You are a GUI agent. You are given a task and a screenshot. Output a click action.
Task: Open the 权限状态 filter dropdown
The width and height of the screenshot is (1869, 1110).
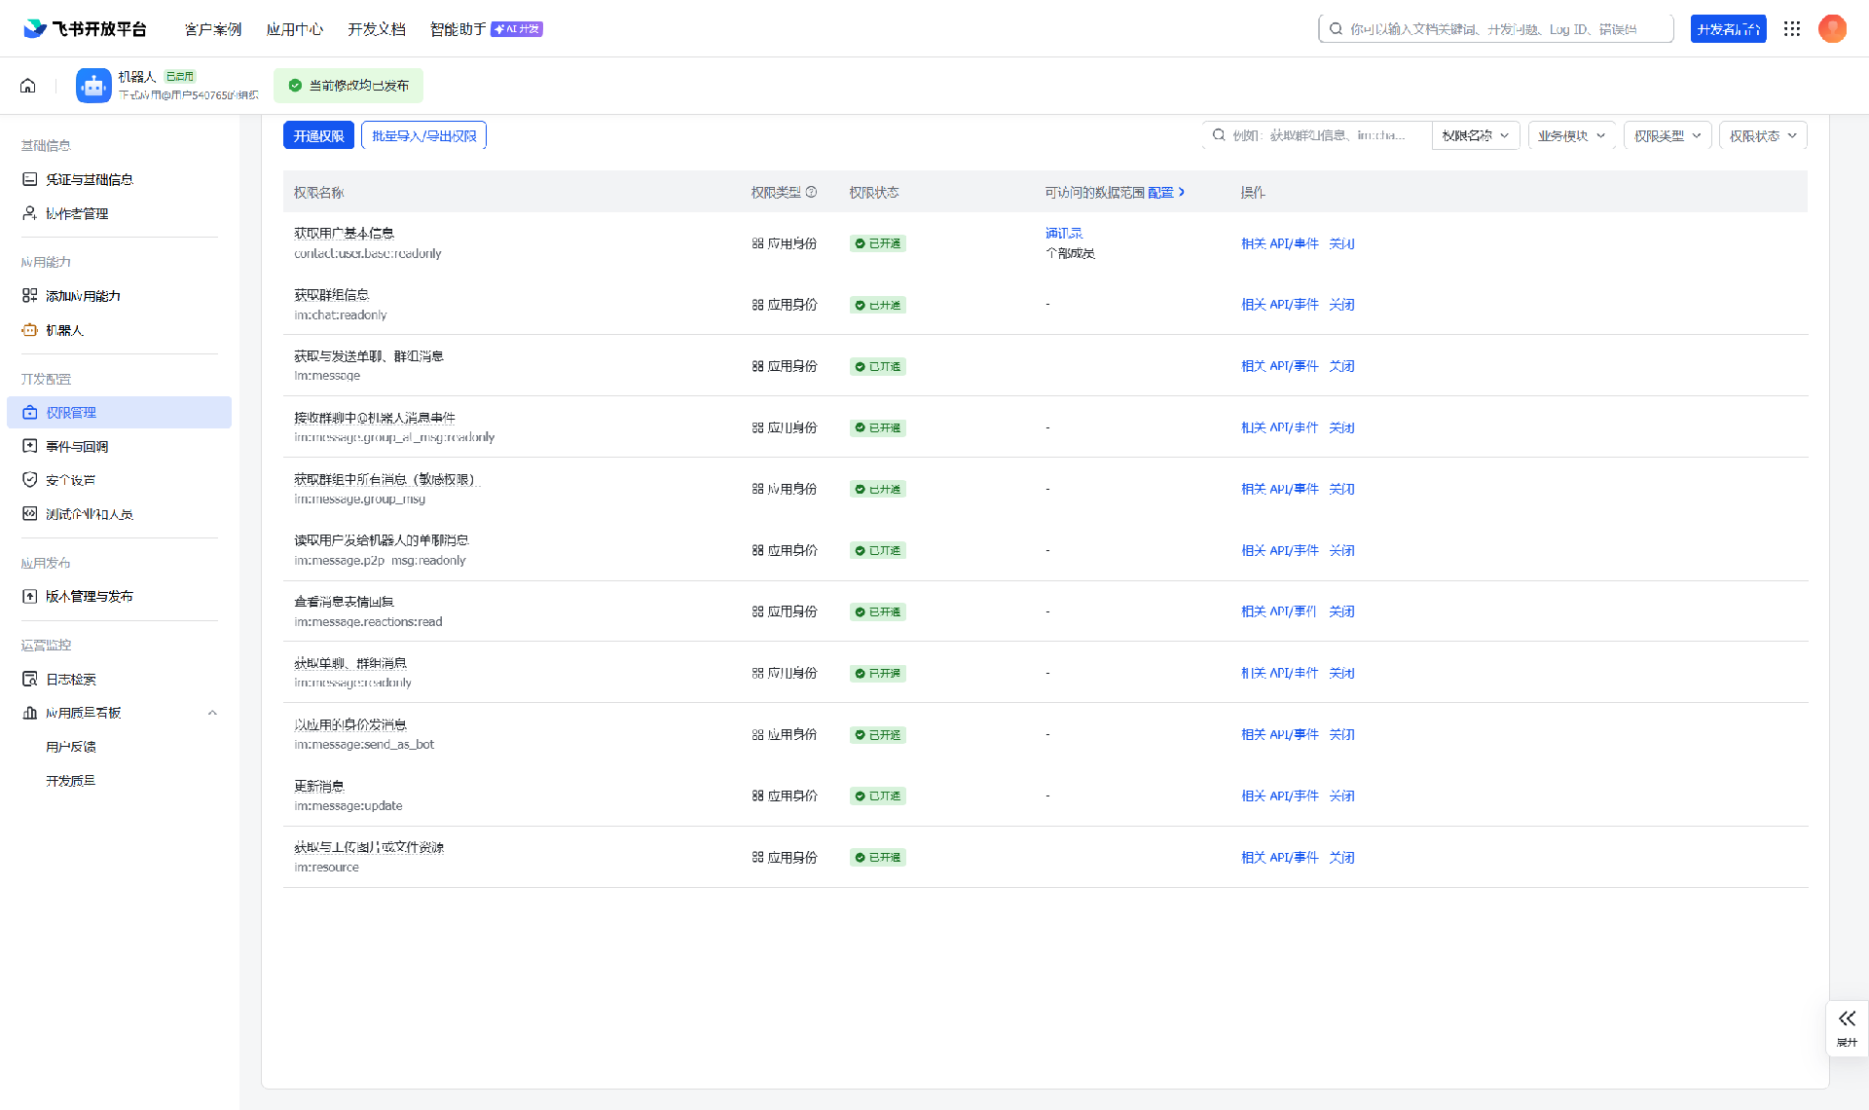[x=1762, y=135]
